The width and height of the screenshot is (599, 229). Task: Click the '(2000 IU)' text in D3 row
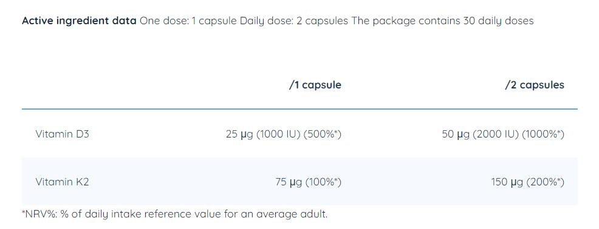(496, 134)
